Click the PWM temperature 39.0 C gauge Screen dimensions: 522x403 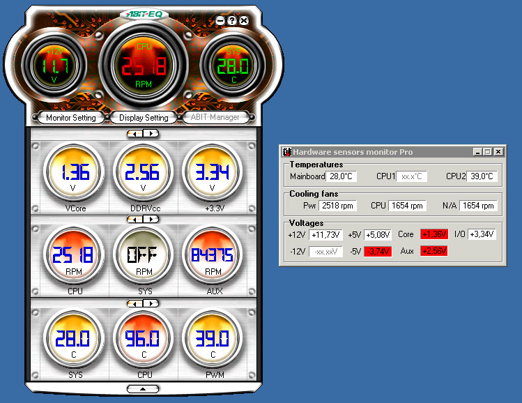click(212, 340)
